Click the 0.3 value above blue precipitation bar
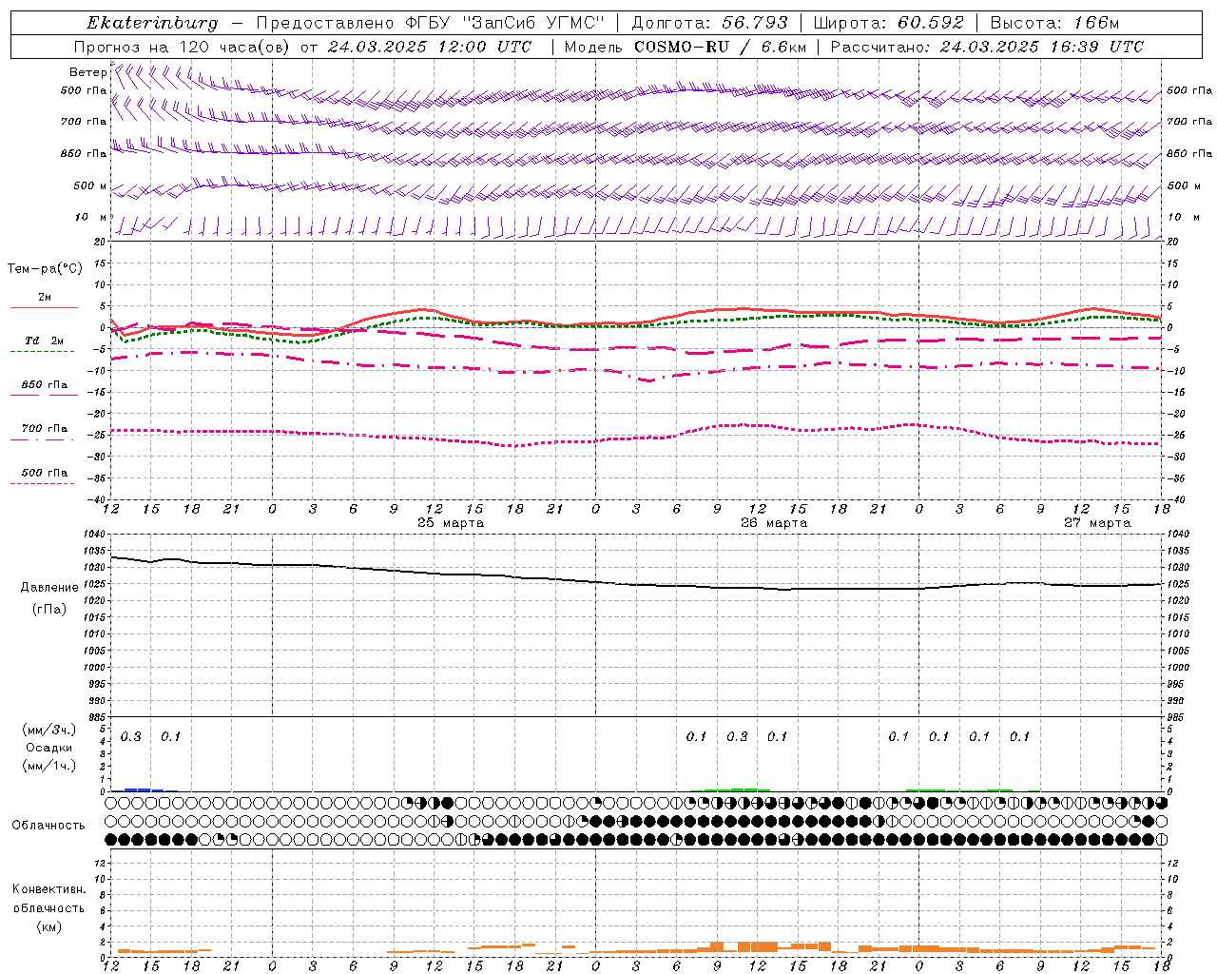Viewport: 1217px width, 974px height. [131, 737]
